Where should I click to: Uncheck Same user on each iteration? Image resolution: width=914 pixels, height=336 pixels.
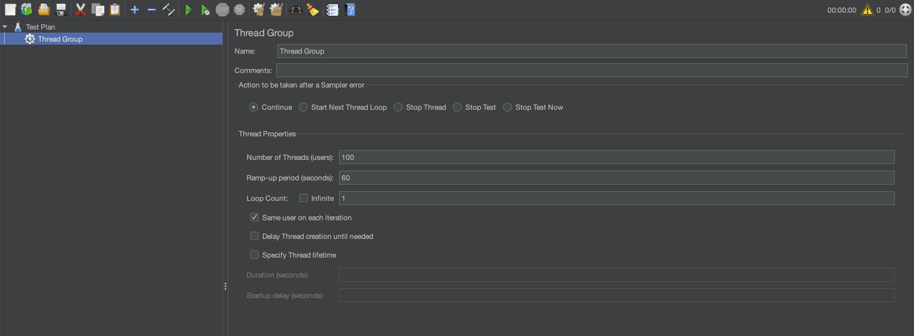[x=254, y=217]
